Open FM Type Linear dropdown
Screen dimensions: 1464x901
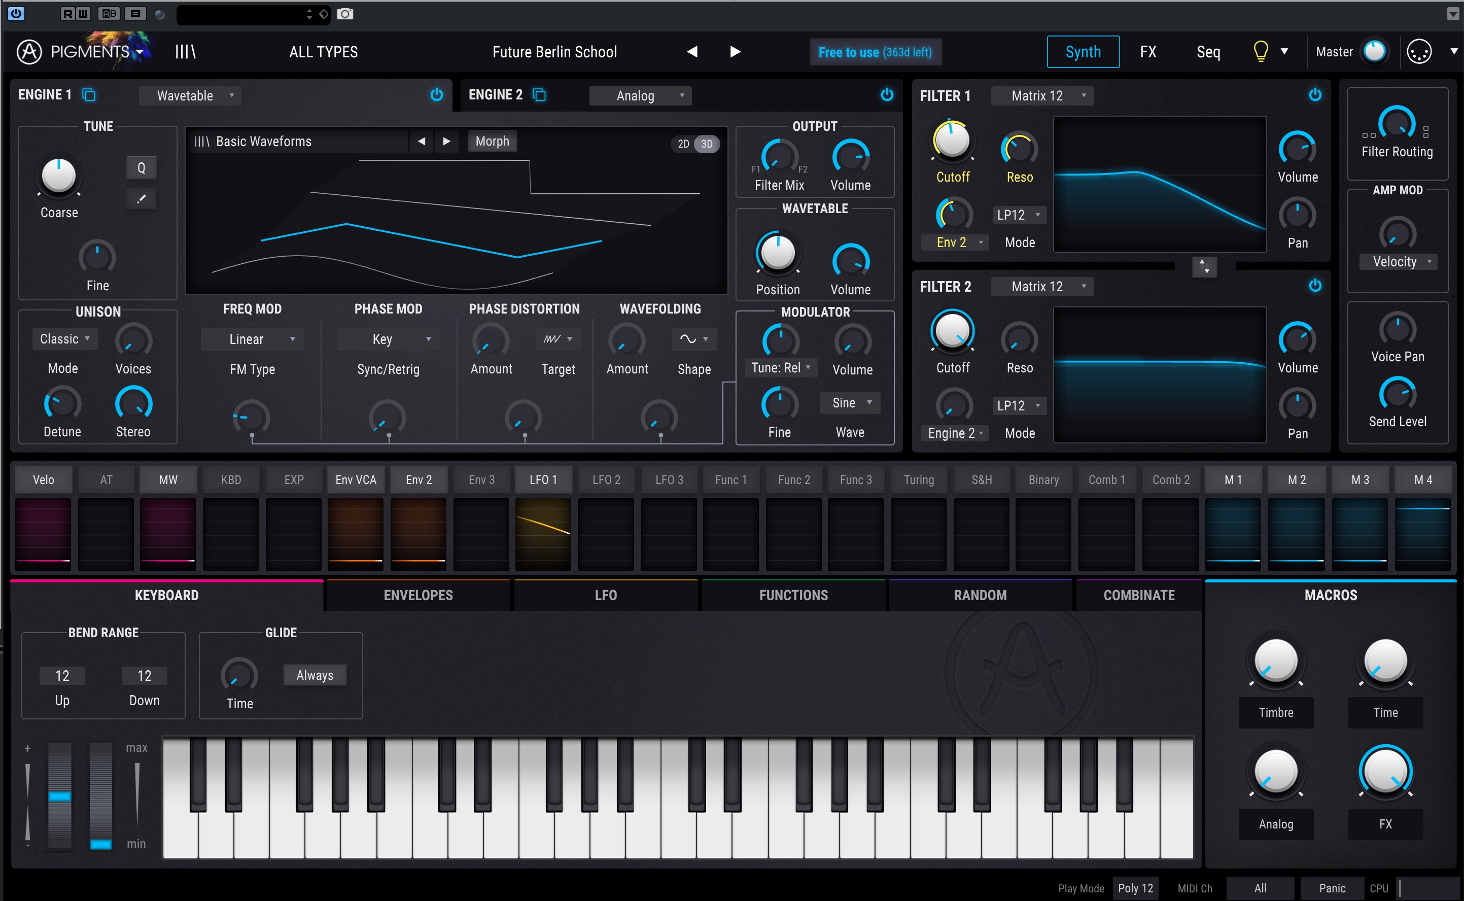(x=252, y=339)
